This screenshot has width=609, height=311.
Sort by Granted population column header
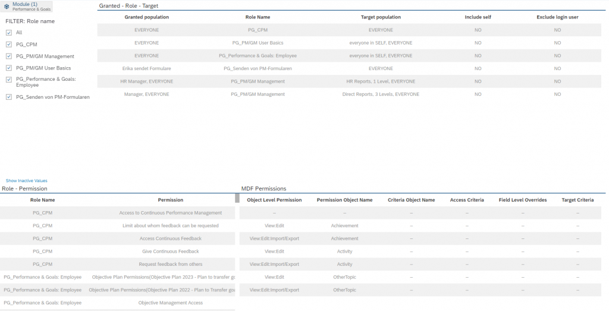[146, 17]
